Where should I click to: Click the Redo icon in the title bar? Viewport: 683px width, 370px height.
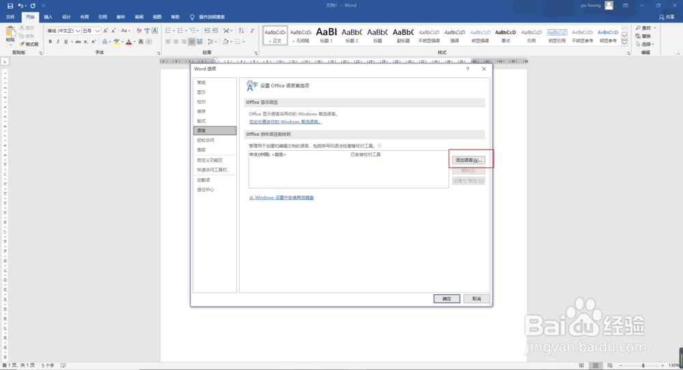[33, 5]
